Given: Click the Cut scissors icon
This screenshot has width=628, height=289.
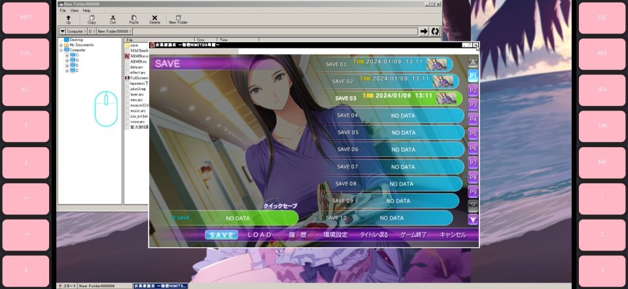Looking at the screenshot, I should coord(113,20).
